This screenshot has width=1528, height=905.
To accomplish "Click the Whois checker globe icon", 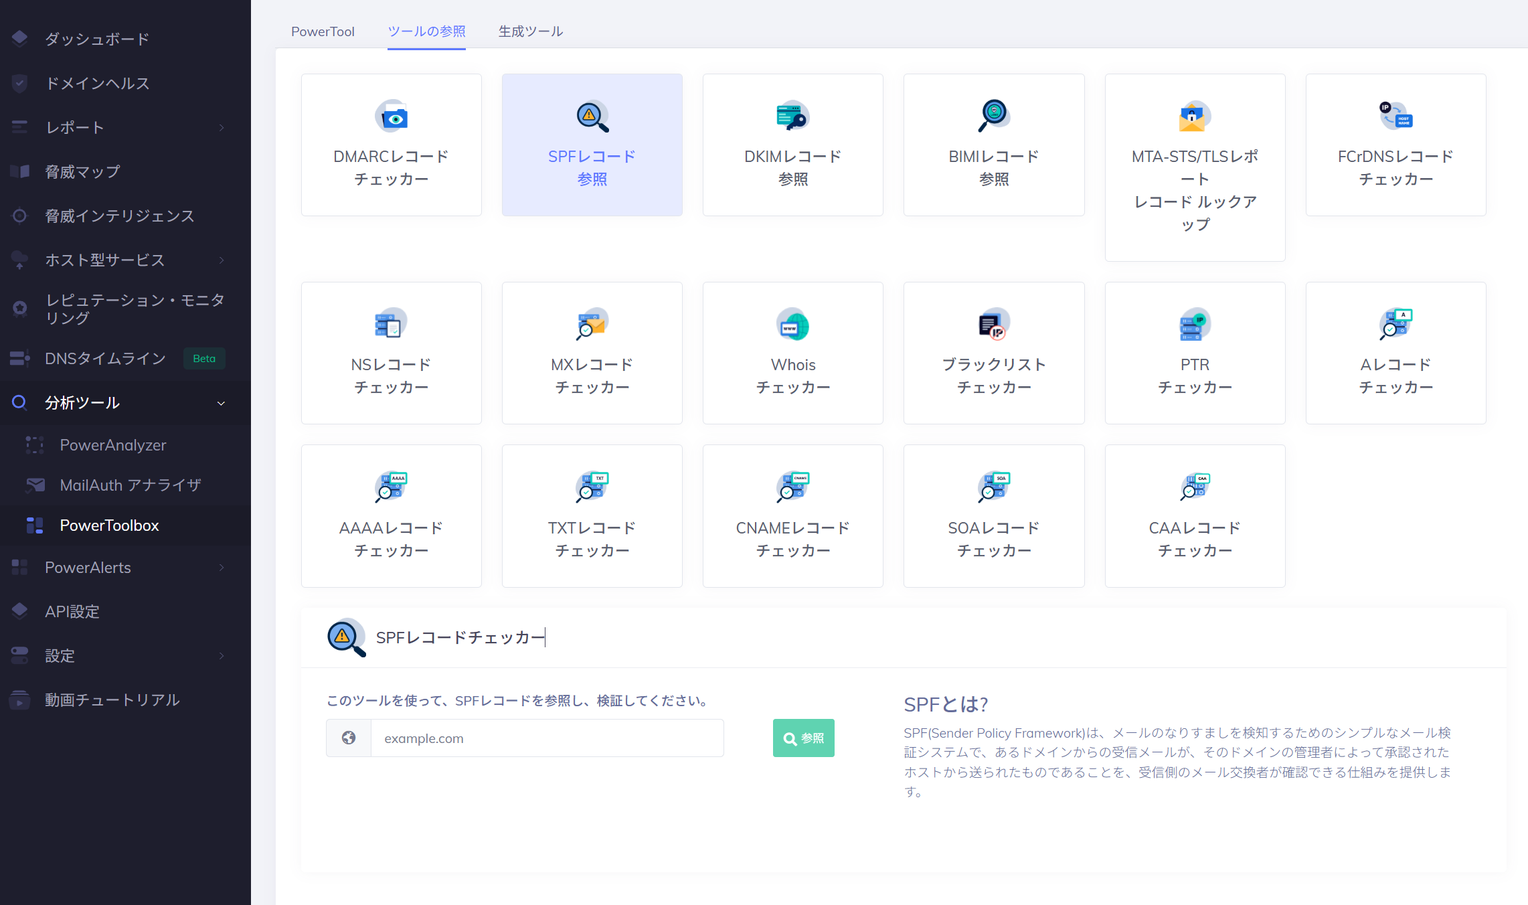I will [792, 325].
